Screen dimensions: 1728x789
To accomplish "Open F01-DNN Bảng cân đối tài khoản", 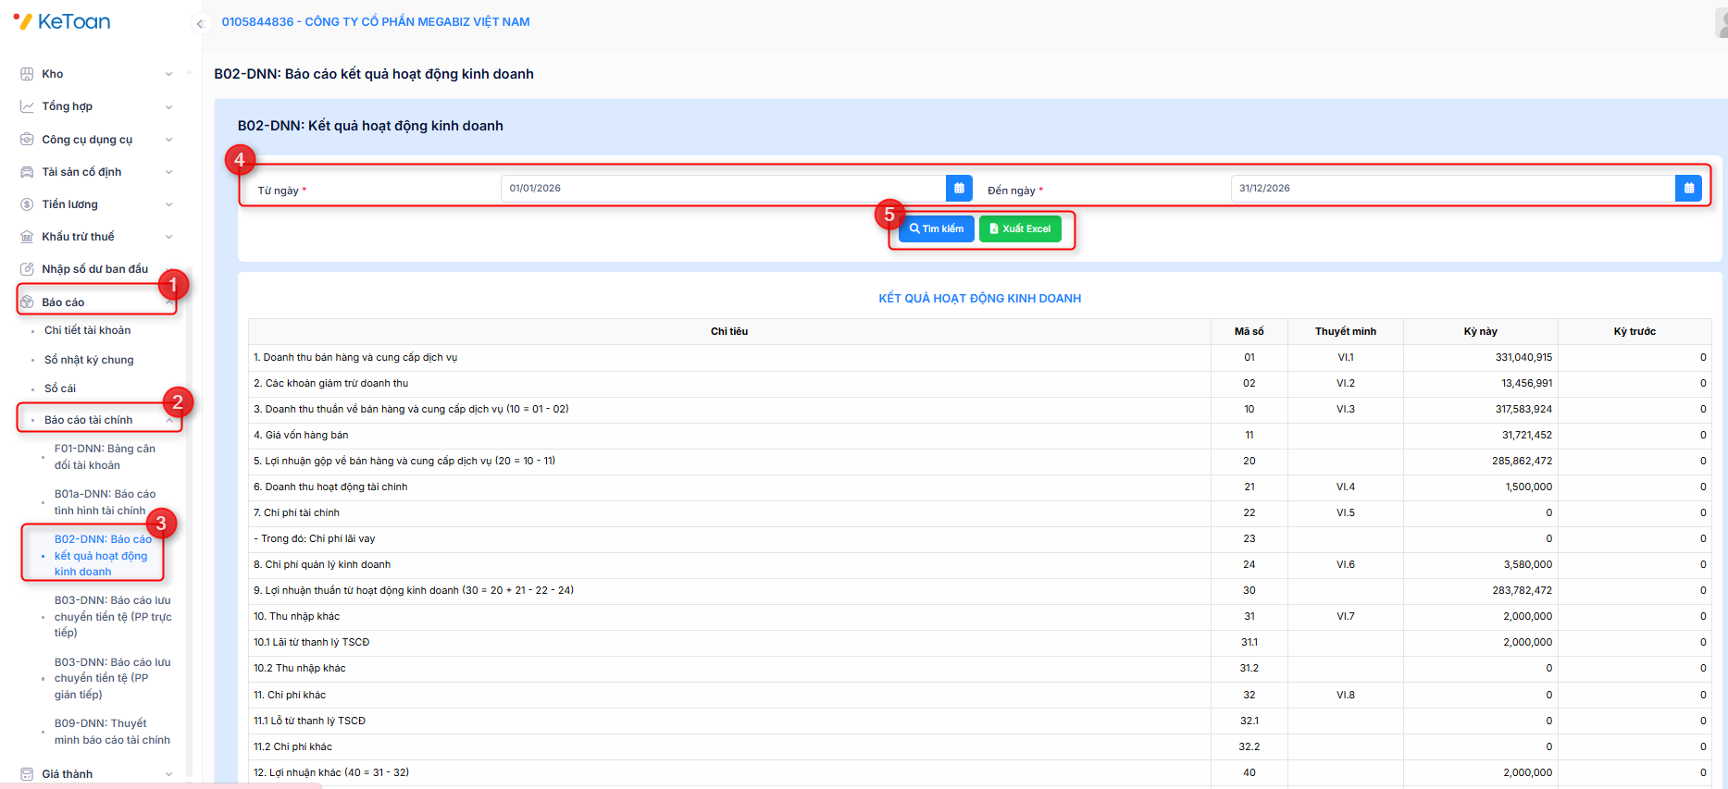I will pyautogui.click(x=105, y=457).
